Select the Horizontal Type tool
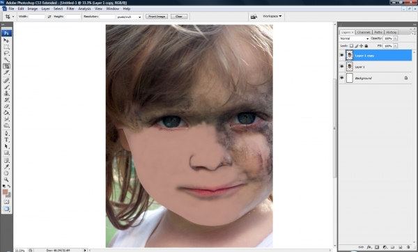Image resolution: width=418 pixels, height=252 pixels. [x=6, y=140]
